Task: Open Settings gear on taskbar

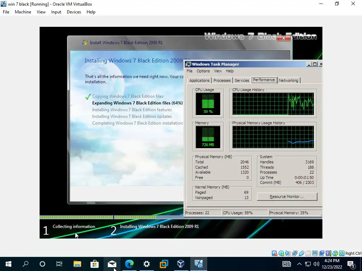Action: (x=147, y=264)
